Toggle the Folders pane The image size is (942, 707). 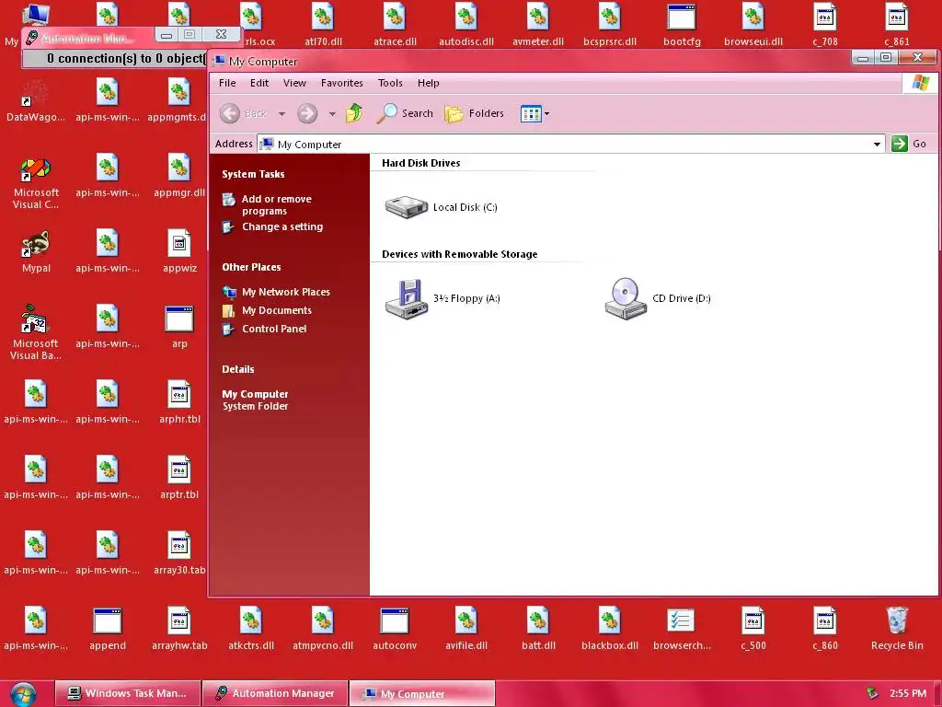point(474,113)
